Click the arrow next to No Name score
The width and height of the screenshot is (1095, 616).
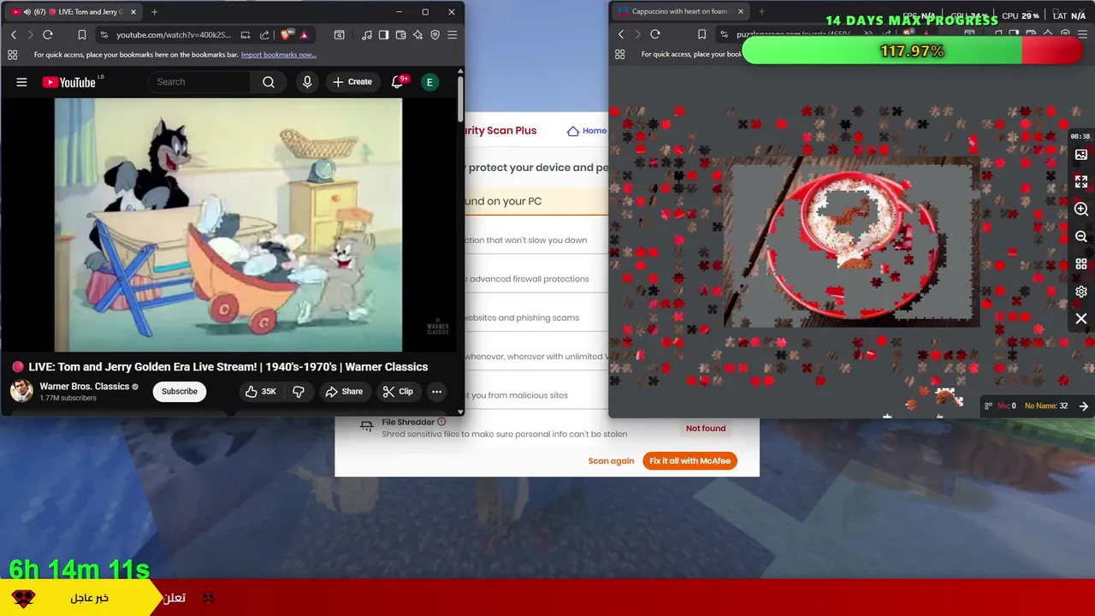click(1084, 406)
